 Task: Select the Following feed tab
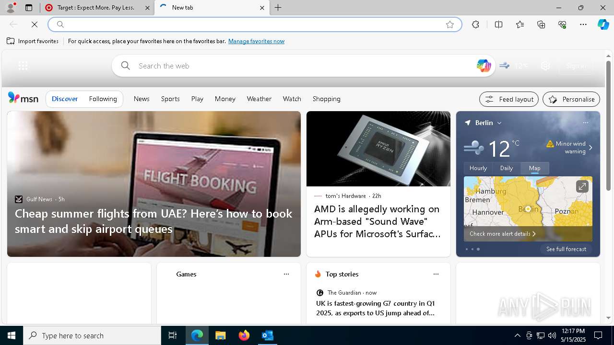pos(103,99)
